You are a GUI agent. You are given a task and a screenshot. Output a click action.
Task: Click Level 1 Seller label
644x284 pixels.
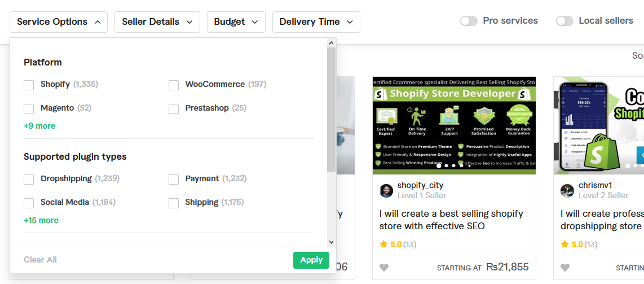coord(422,195)
